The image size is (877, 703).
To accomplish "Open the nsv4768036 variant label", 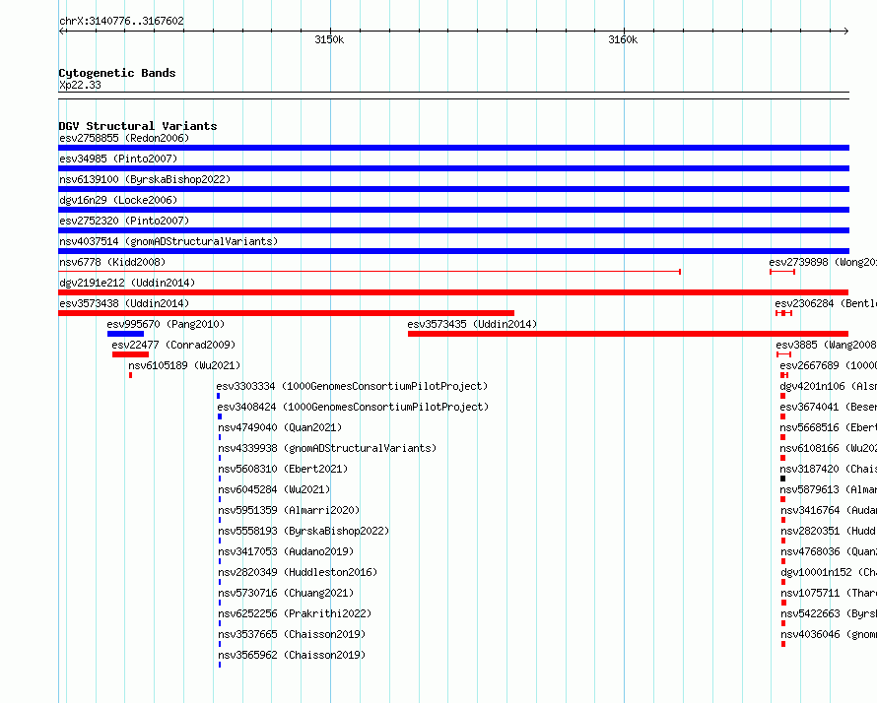I will coord(829,551).
